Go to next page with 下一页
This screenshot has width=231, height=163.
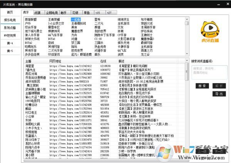point(219,151)
